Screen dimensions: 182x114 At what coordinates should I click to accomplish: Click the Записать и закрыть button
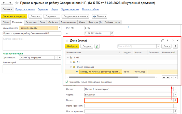tap(14, 17)
